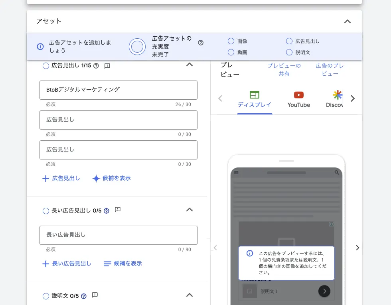
Task: Click the sparkle icon for 候補を表示
Action: (96, 179)
